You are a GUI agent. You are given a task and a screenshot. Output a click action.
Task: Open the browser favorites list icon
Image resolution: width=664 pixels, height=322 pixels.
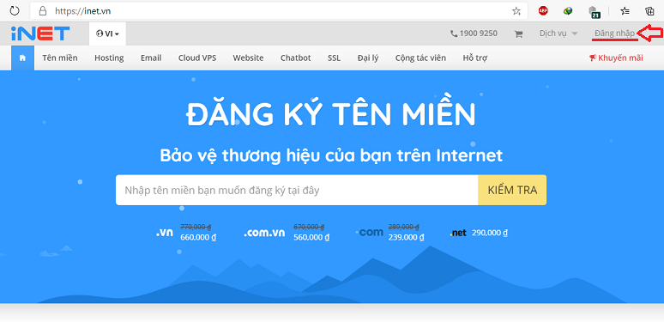625,11
